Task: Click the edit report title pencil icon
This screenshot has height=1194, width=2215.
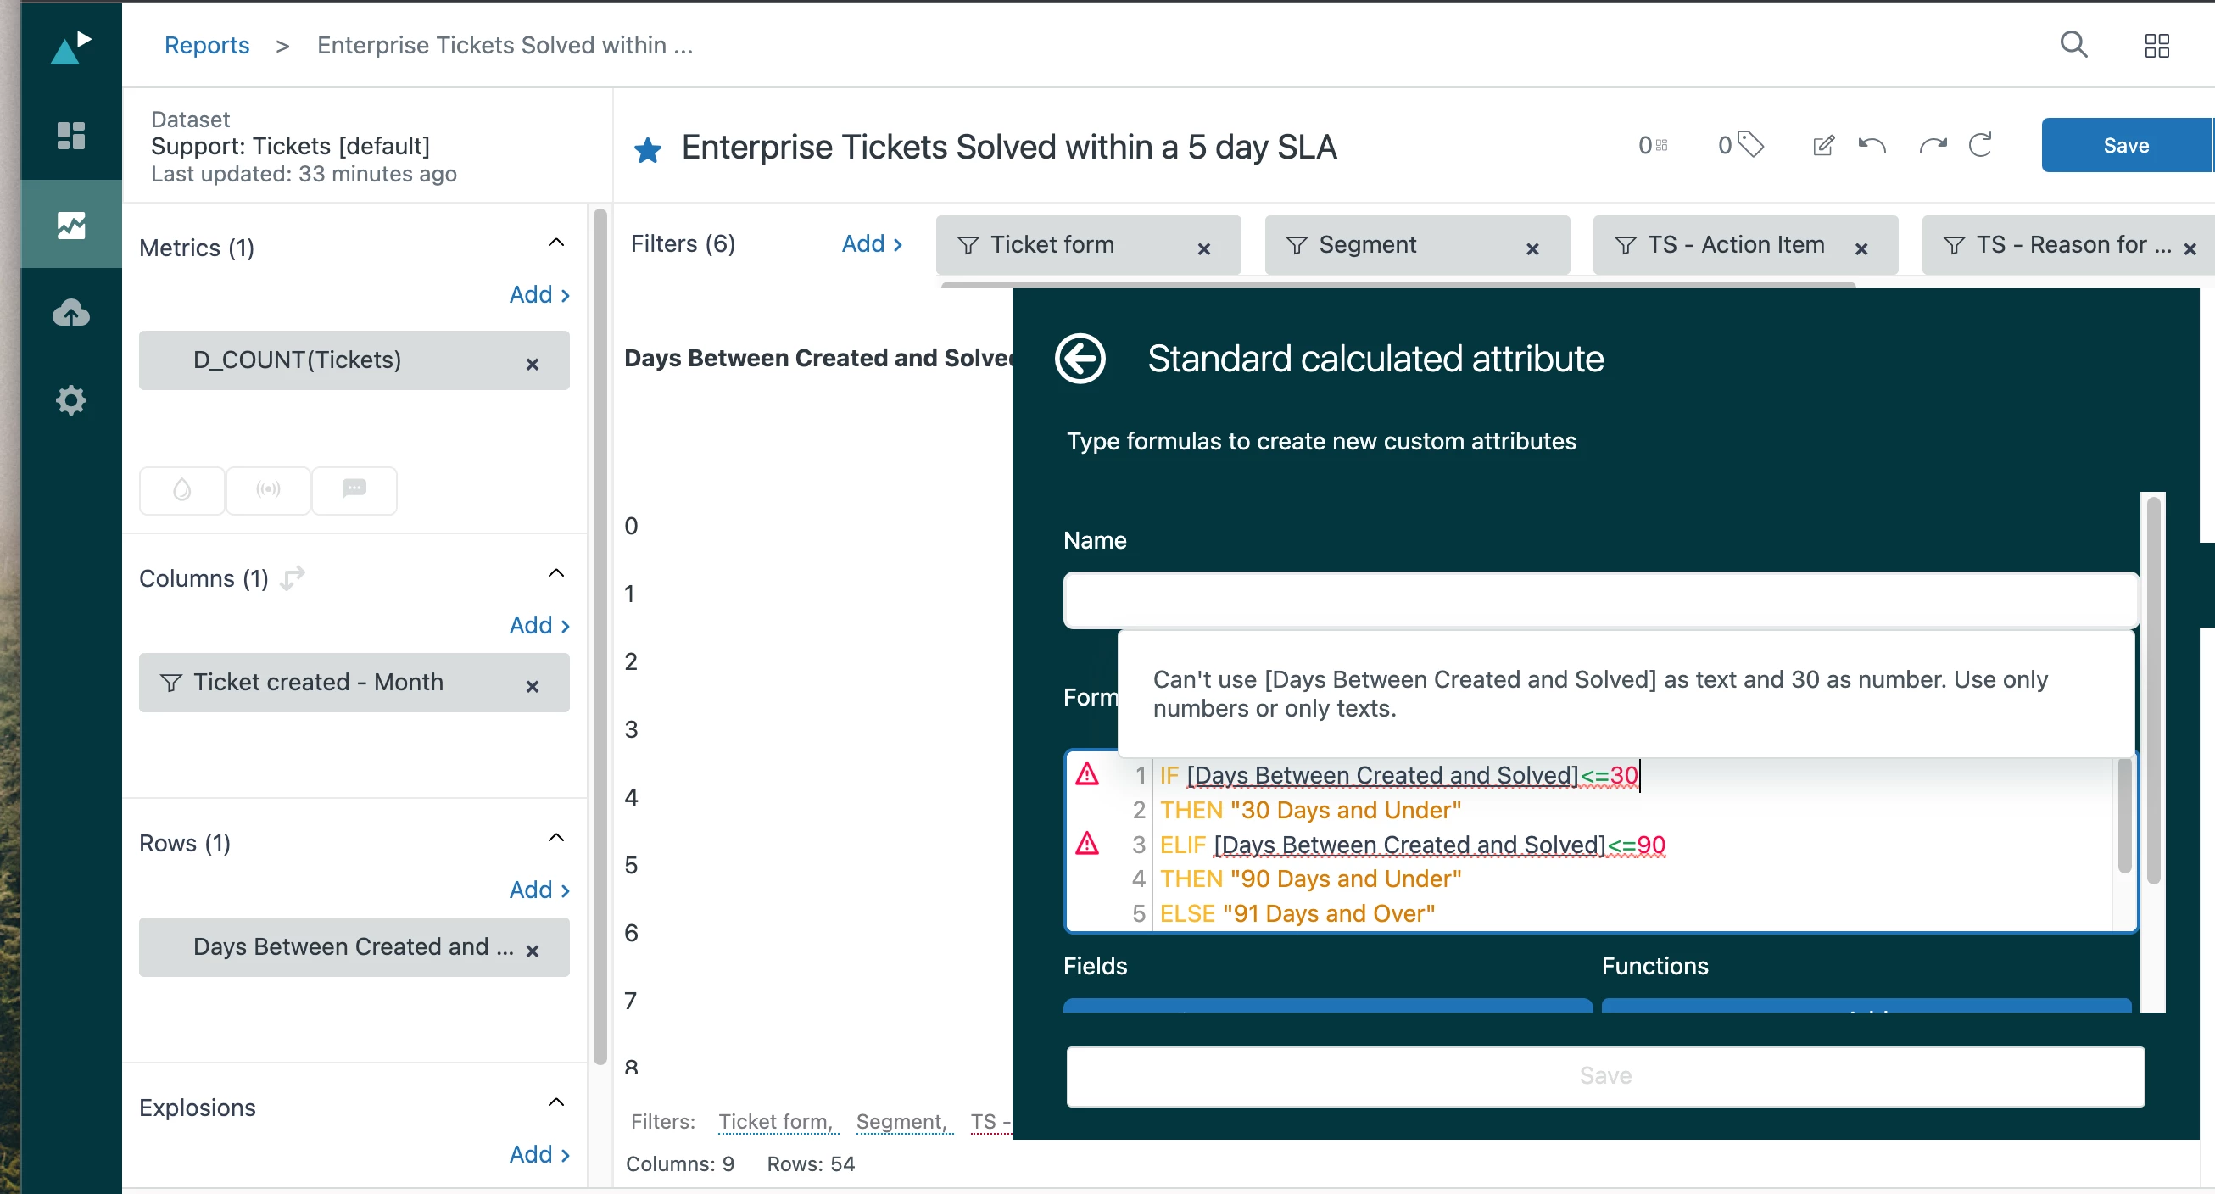Action: 1822,145
